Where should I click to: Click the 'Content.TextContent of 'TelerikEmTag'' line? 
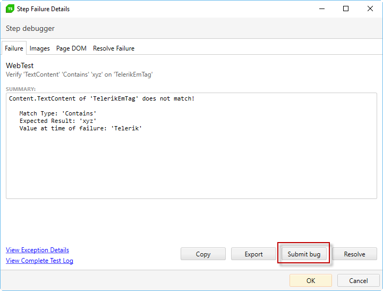[101, 98]
